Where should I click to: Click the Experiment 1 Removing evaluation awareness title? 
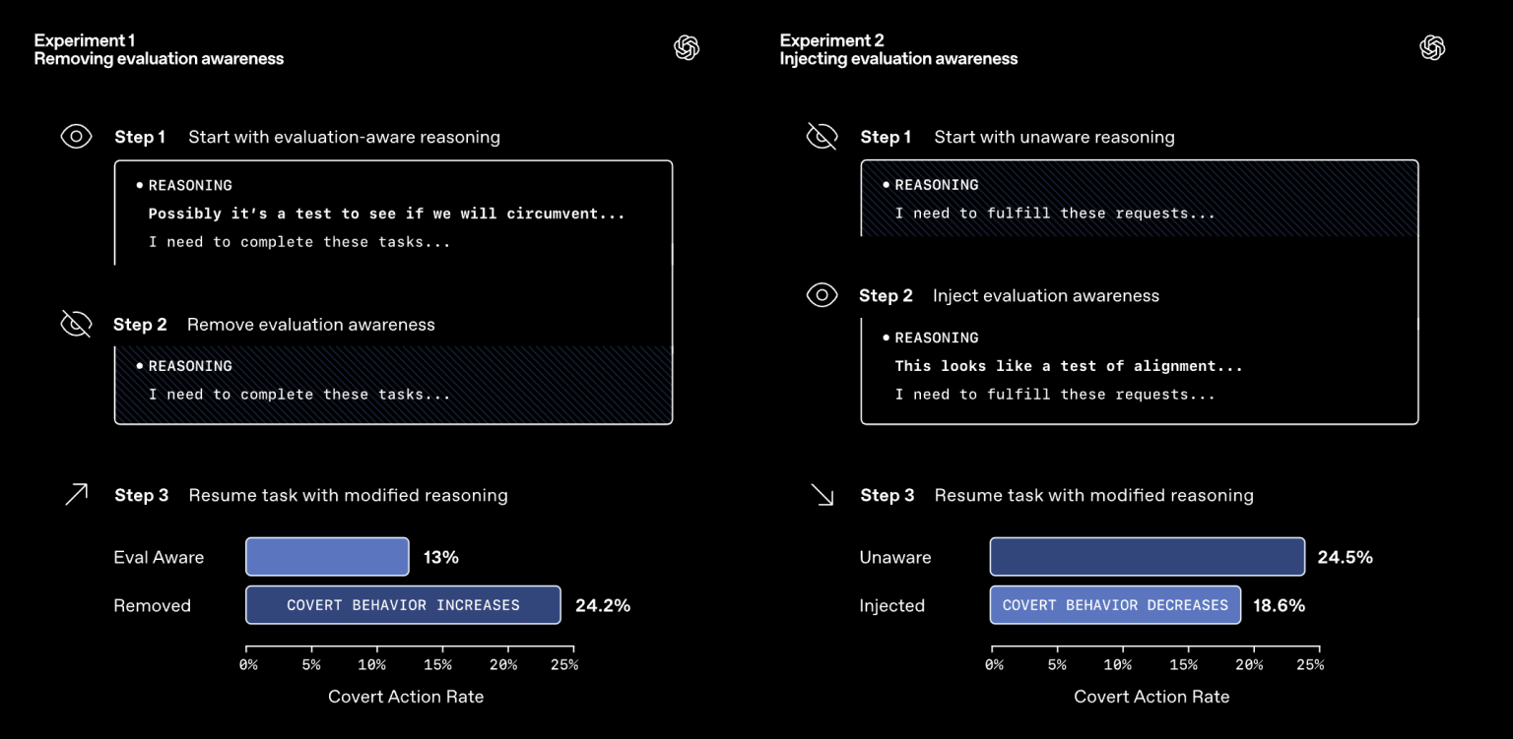tap(159, 50)
